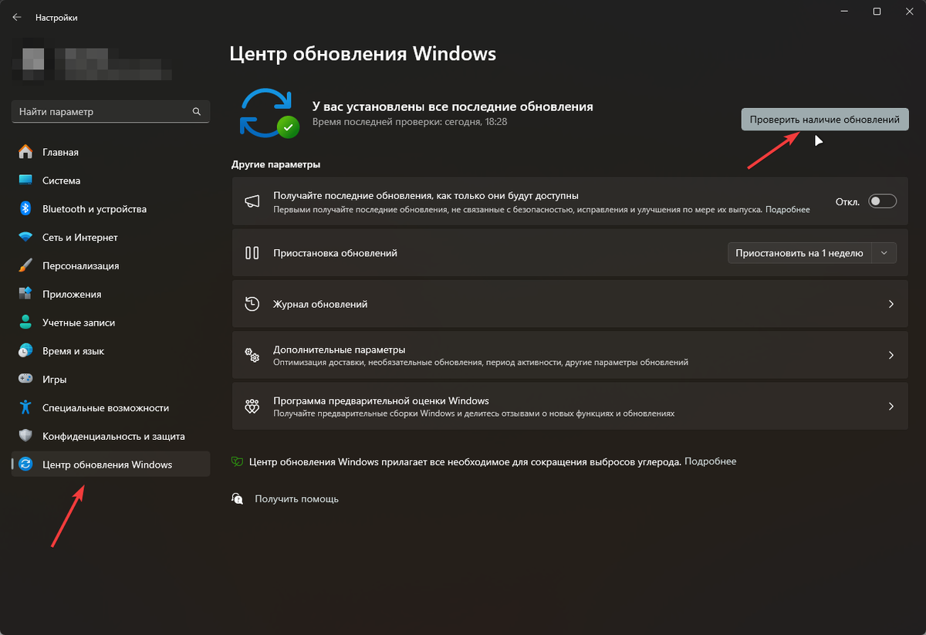The image size is (926, 635).
Task: Open Сеть и Интернет section
Action: click(x=110, y=238)
